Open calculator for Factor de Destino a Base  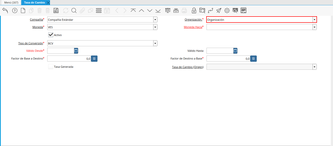tap(253, 59)
